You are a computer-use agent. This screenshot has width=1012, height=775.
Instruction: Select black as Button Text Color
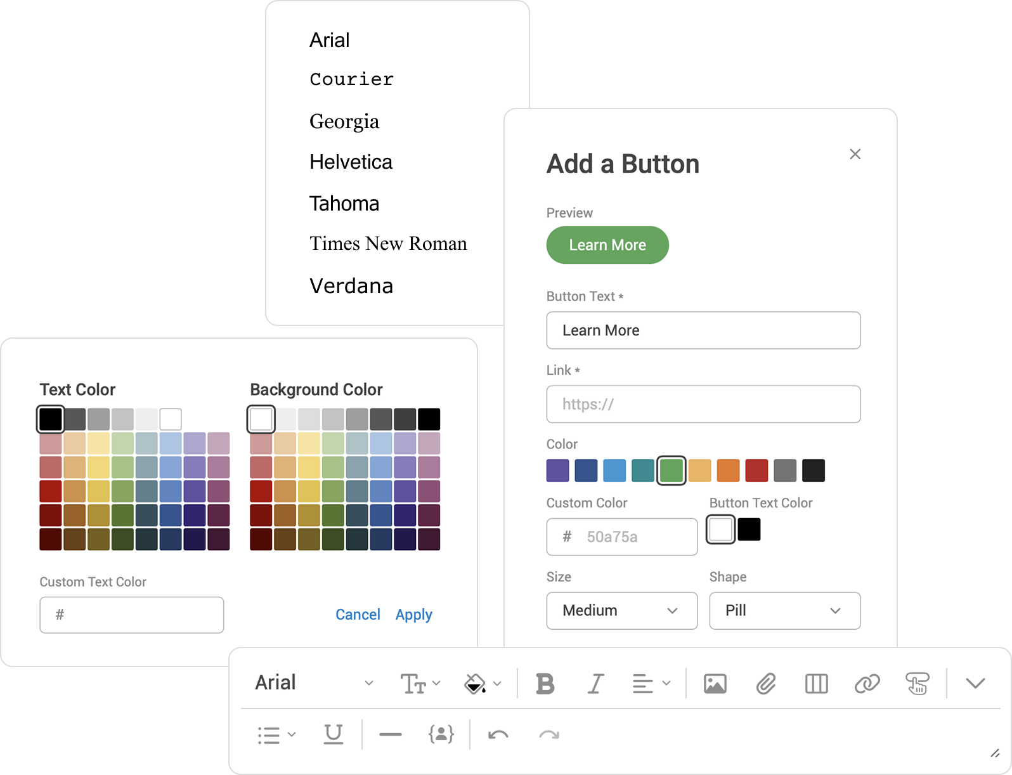[749, 530]
